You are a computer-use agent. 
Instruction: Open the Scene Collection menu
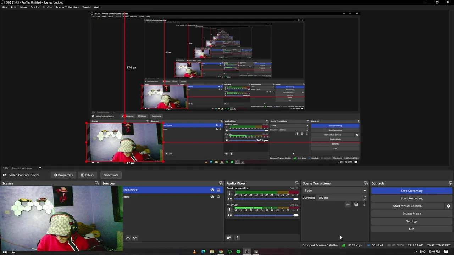pyautogui.click(x=67, y=7)
